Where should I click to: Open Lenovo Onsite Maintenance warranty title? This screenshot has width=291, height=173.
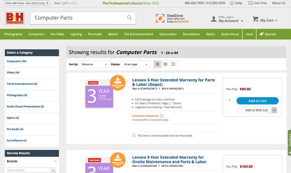pos(169,159)
